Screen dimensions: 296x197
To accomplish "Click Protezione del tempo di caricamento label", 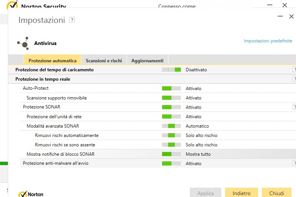I will 54,70.
